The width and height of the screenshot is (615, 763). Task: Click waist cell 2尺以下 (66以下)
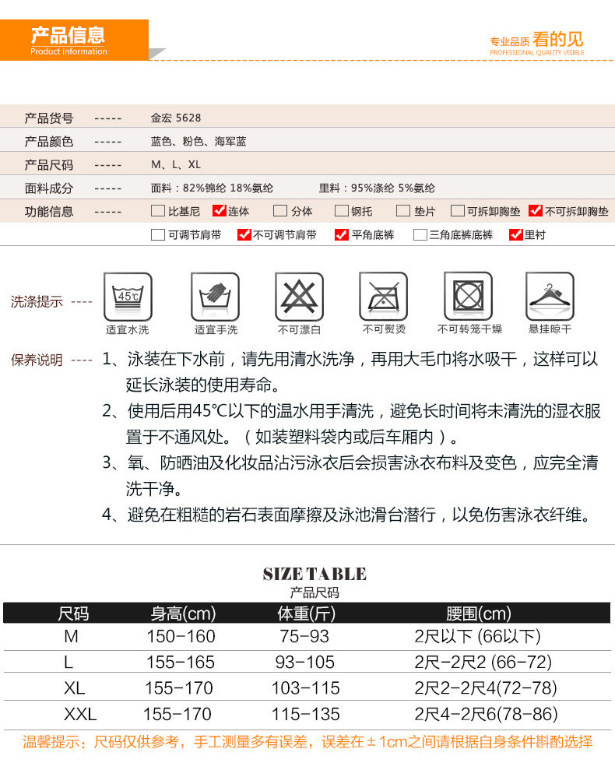[477, 637]
